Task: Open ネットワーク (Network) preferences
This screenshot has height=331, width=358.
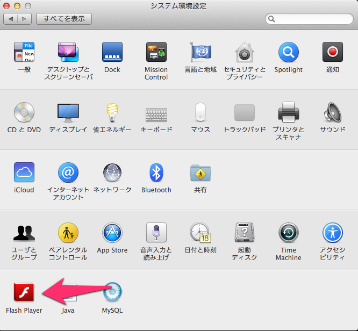Action: tap(112, 172)
